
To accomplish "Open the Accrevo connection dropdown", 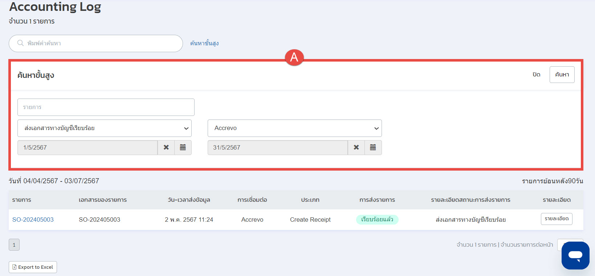I will click(295, 128).
